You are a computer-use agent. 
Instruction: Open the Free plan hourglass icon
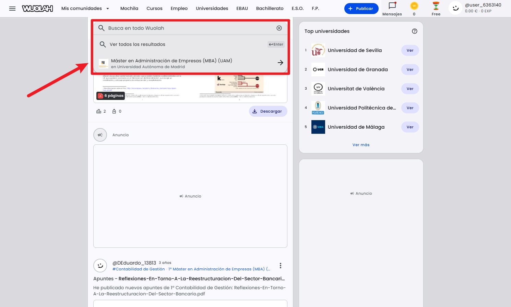point(436,6)
